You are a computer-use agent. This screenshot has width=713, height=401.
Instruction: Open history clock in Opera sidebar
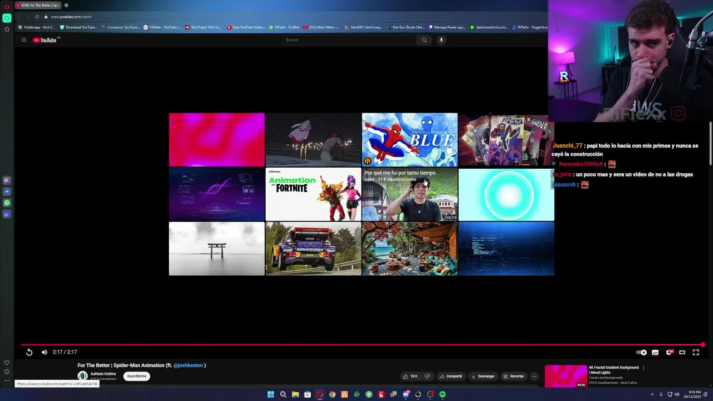tap(7, 371)
